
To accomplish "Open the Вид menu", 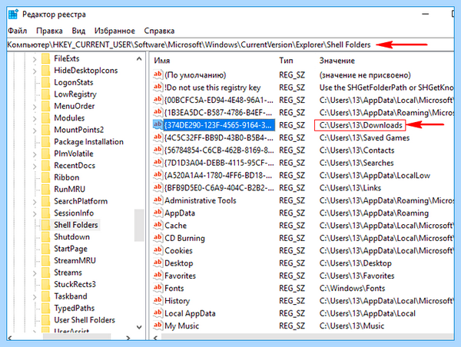I will click(x=78, y=31).
